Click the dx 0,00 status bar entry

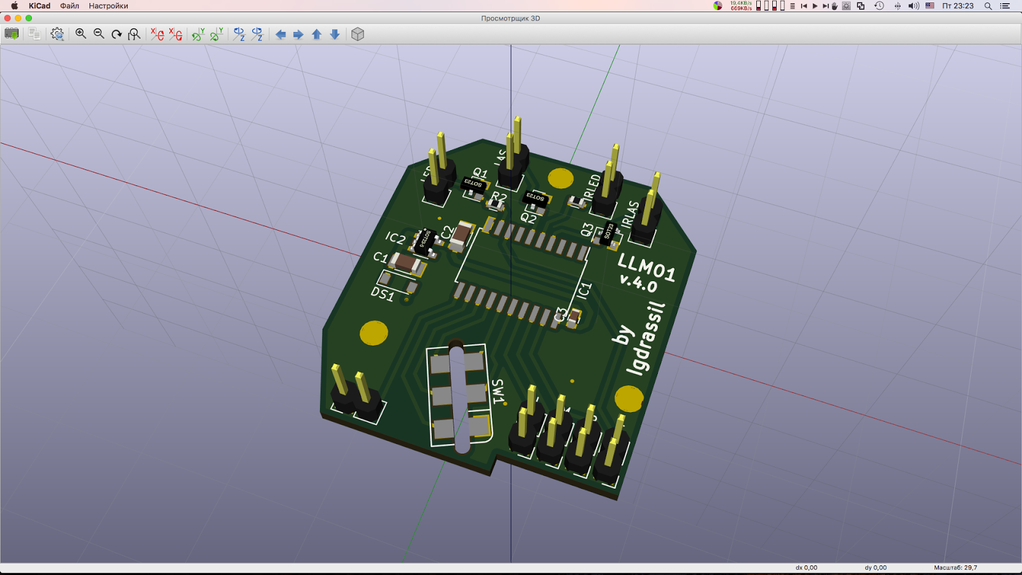click(806, 567)
